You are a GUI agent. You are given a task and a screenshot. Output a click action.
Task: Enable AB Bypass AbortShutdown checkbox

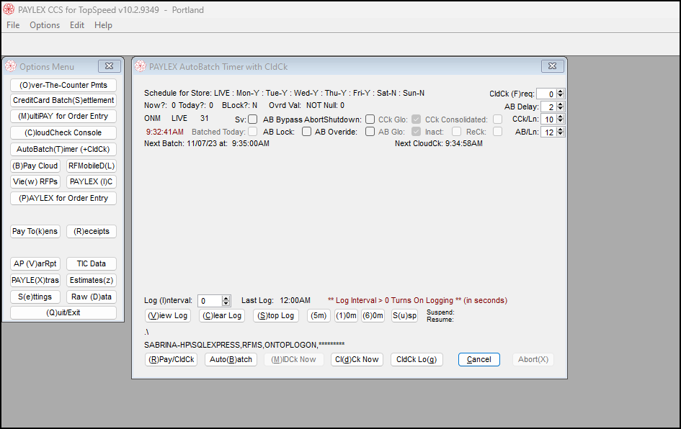pyautogui.click(x=370, y=119)
